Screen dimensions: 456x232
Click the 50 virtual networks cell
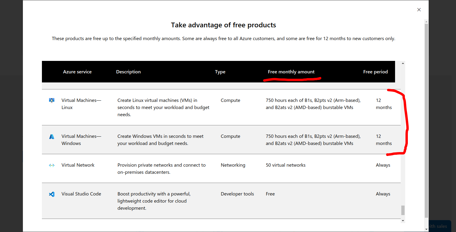click(286, 165)
